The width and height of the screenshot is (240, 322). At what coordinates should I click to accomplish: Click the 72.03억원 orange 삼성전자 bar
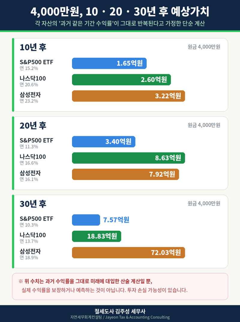128,253
